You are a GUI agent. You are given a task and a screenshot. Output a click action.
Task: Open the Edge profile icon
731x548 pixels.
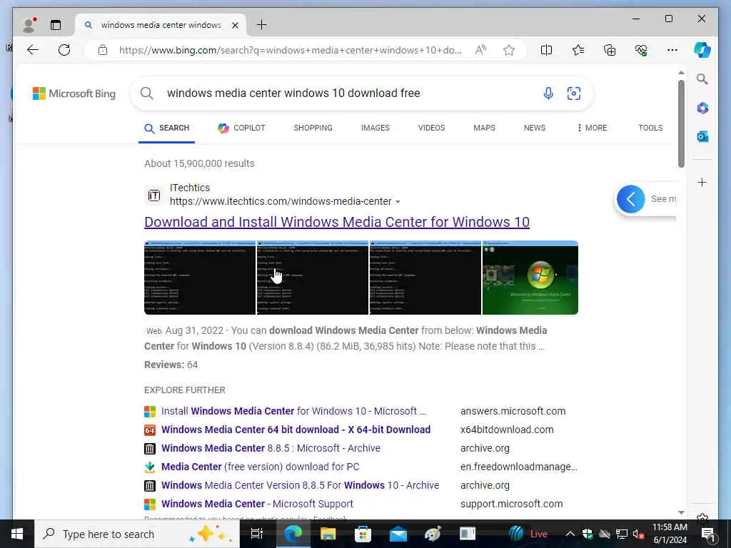tap(29, 25)
